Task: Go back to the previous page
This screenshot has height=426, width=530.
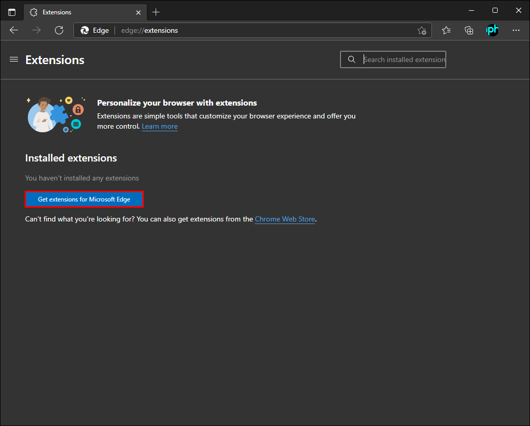Action: point(14,30)
